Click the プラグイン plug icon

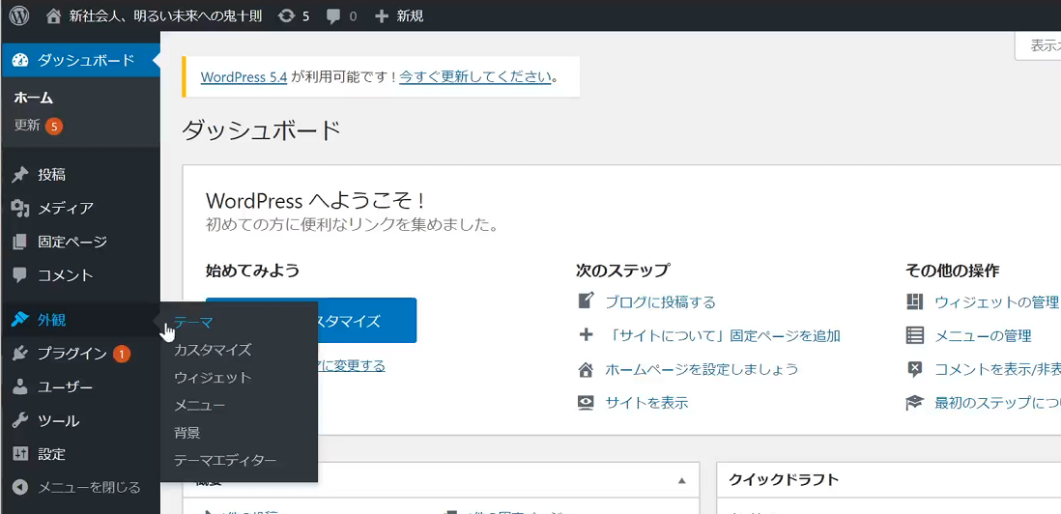pos(20,353)
